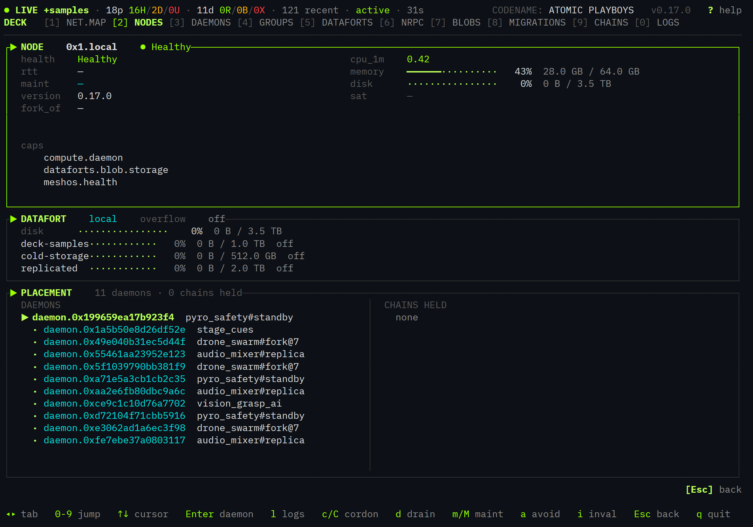Click the d drain shortcut

click(x=415, y=514)
